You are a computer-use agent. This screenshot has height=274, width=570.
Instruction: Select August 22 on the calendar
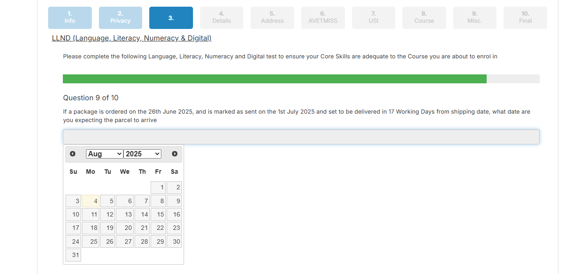[158, 228]
